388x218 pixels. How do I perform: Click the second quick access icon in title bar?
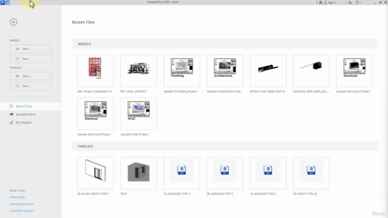(x=8, y=2)
